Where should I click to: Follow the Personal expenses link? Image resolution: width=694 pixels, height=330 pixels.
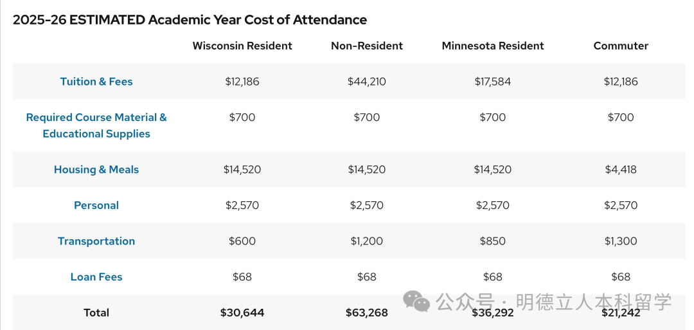pyautogui.click(x=96, y=206)
